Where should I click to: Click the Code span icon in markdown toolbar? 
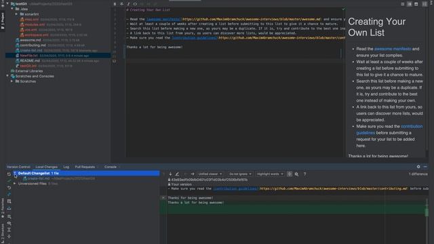tap(135, 4)
